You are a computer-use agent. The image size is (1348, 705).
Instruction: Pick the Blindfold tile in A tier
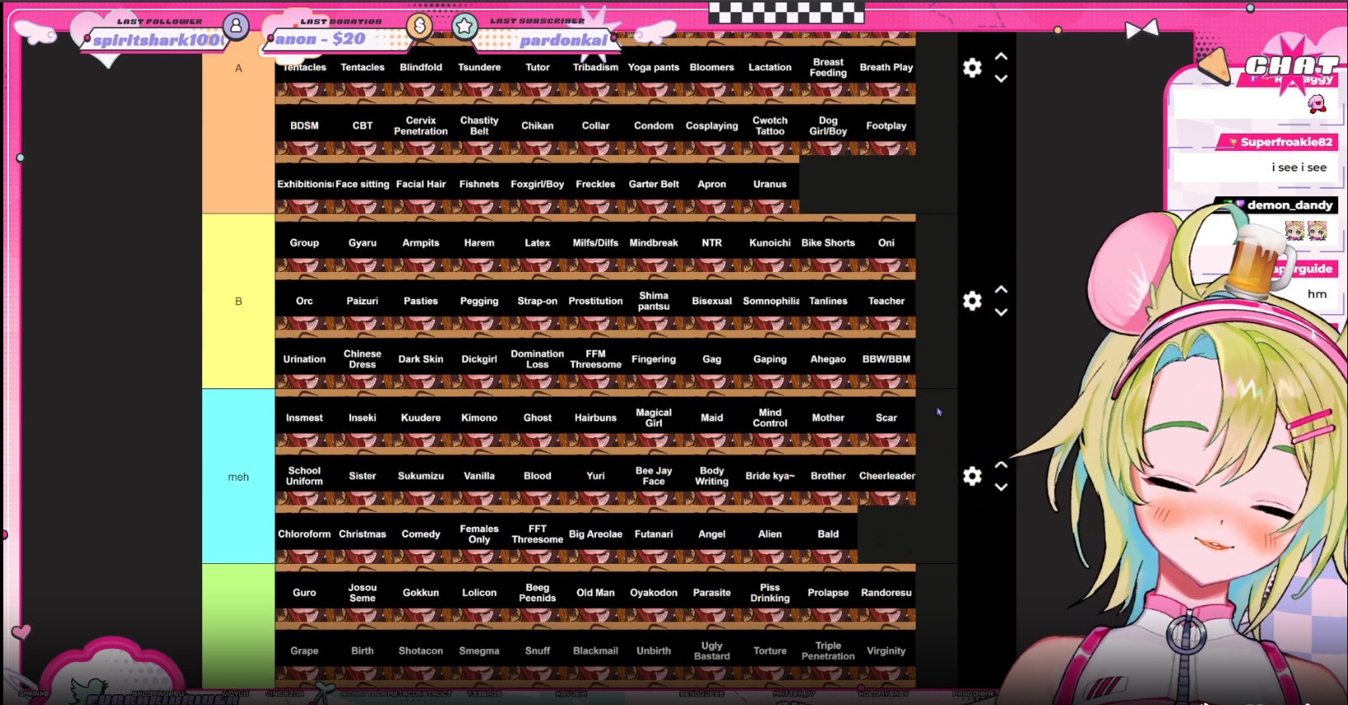coord(420,68)
